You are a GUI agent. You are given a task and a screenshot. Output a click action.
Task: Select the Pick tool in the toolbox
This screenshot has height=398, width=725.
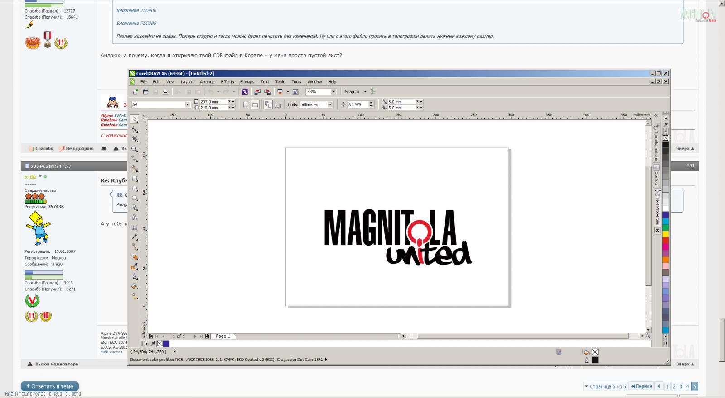click(135, 119)
